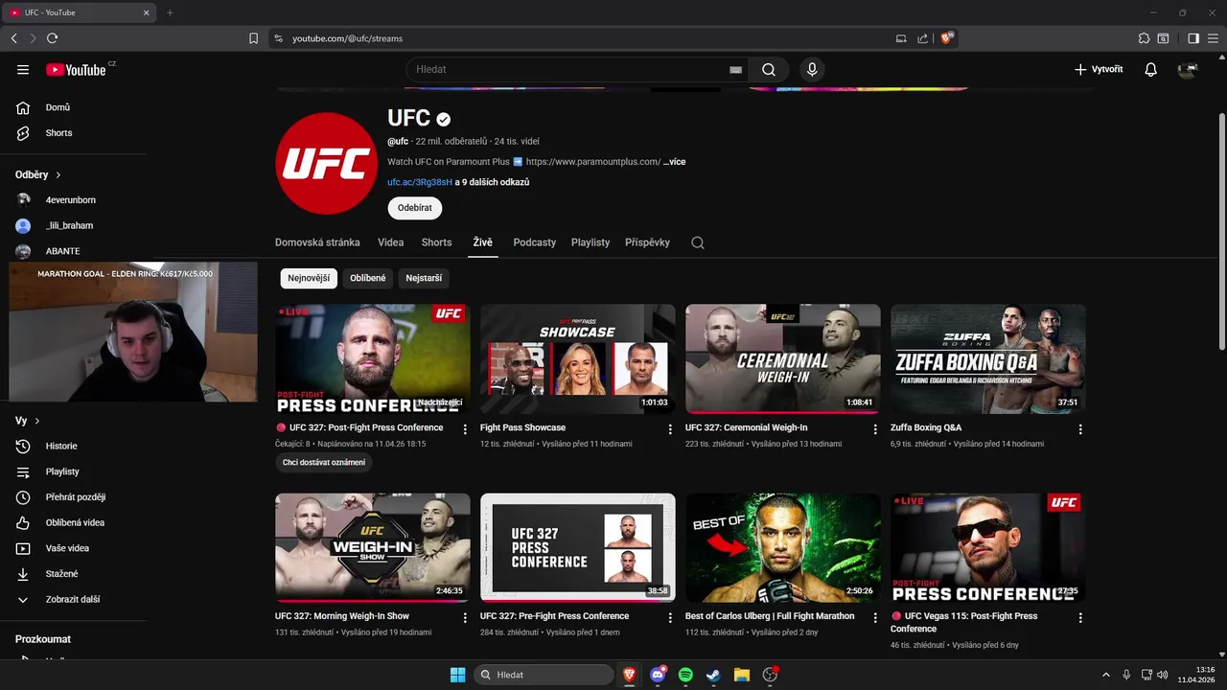Show hidden system tray icons
1227x690 pixels.
click(x=1105, y=675)
